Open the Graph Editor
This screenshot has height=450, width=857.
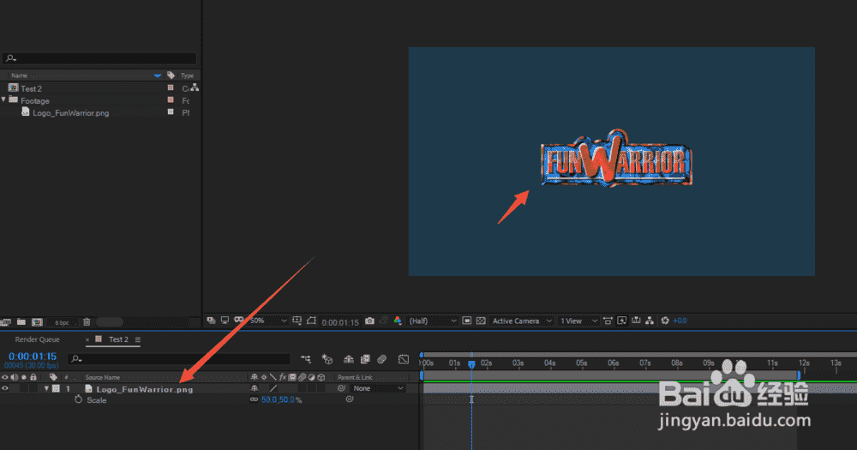[x=404, y=359]
